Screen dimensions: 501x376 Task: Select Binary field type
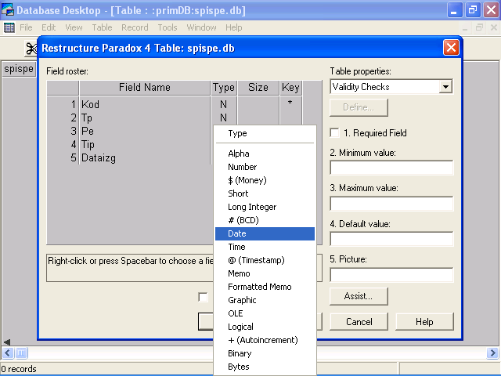click(x=265, y=353)
